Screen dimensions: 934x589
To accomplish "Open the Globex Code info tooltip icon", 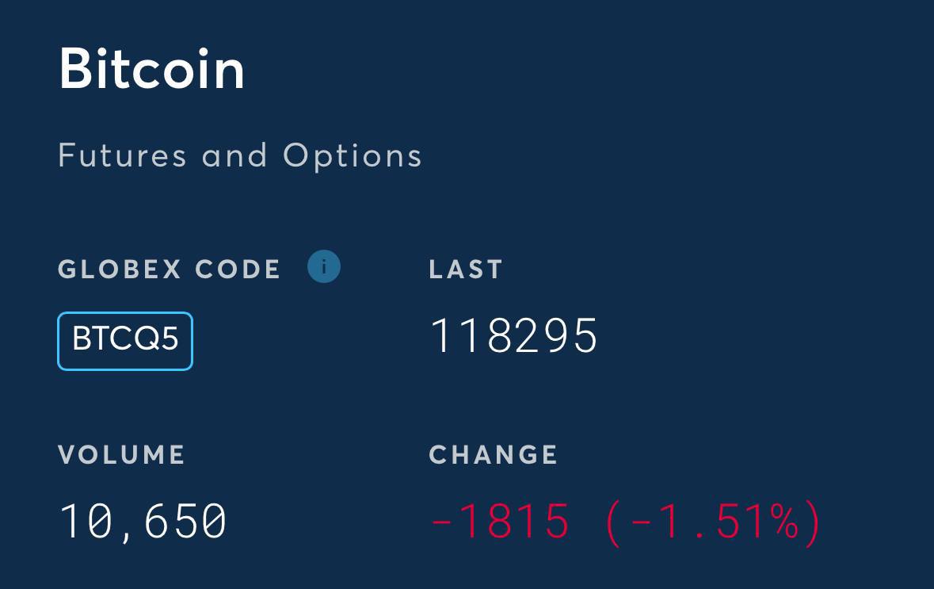I will coord(324,266).
